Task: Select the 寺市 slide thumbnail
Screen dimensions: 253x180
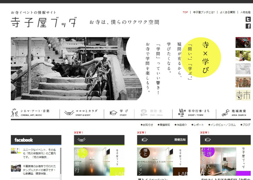Action: coord(243,95)
